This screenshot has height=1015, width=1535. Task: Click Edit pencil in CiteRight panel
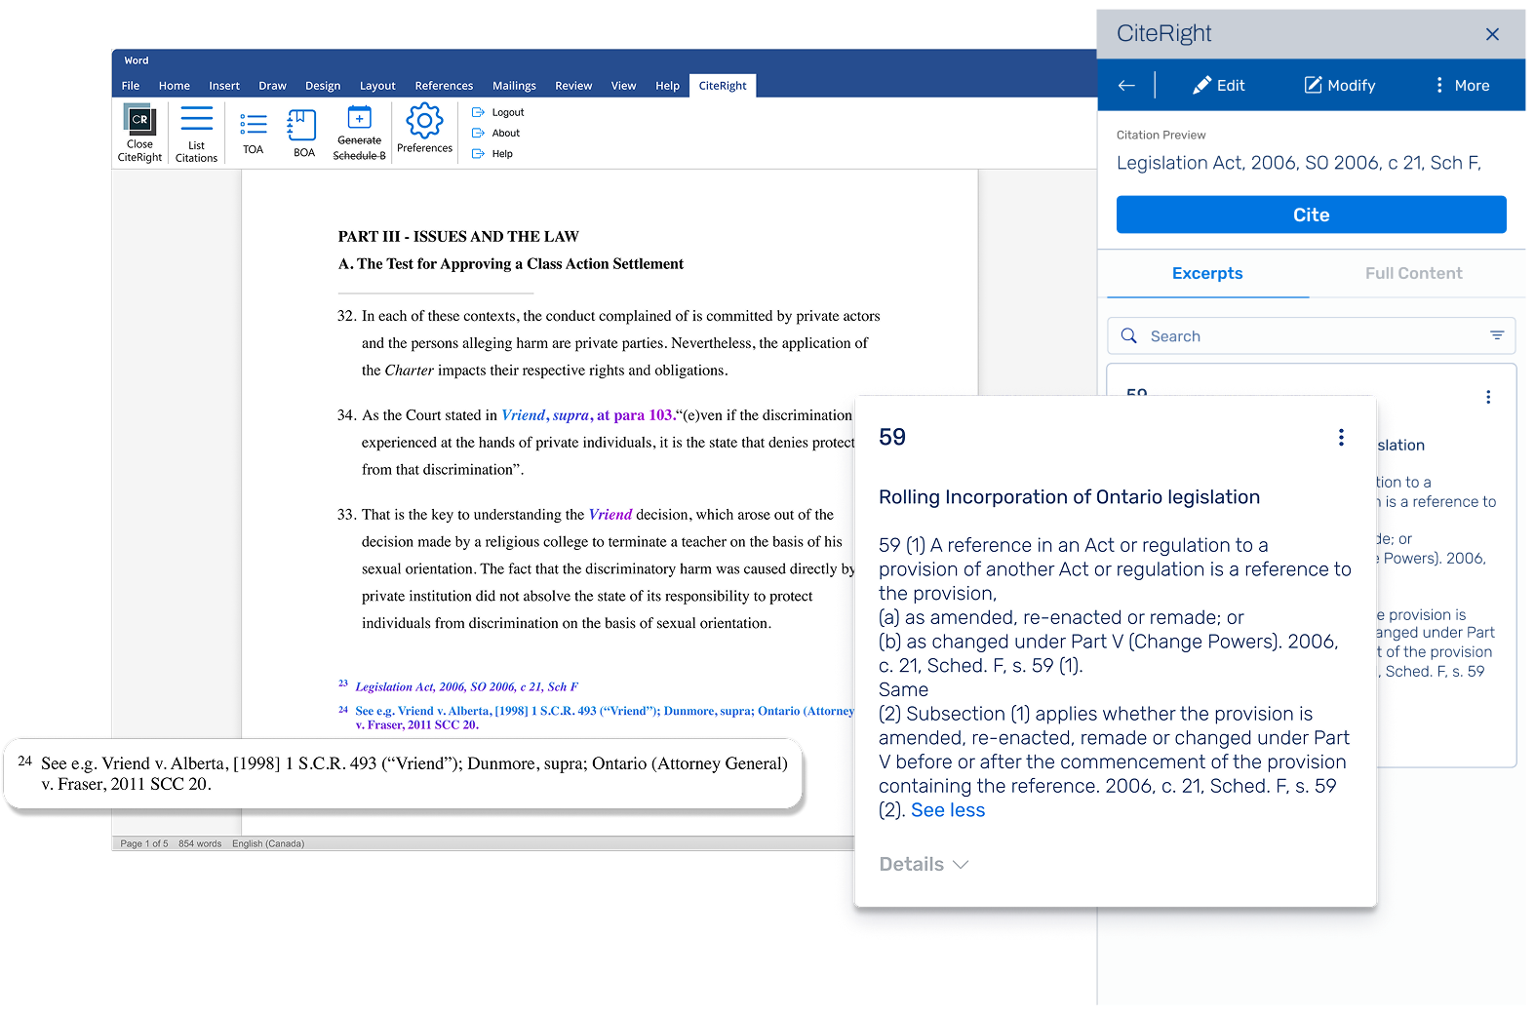click(x=1218, y=85)
